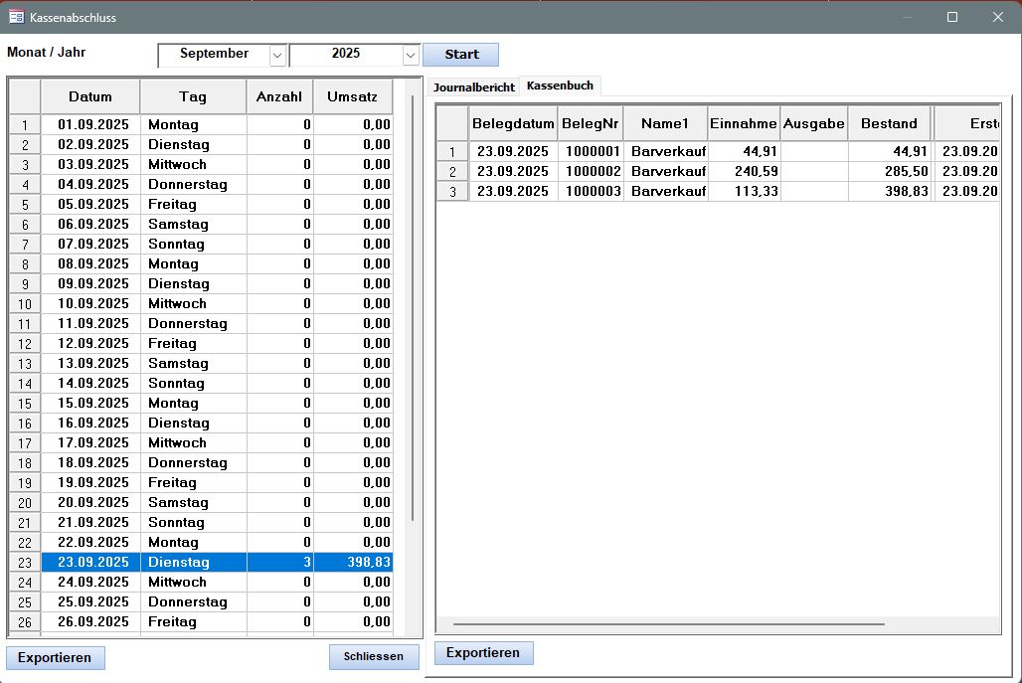
Task: Switch to the Journalbericht tab
Action: coord(474,87)
